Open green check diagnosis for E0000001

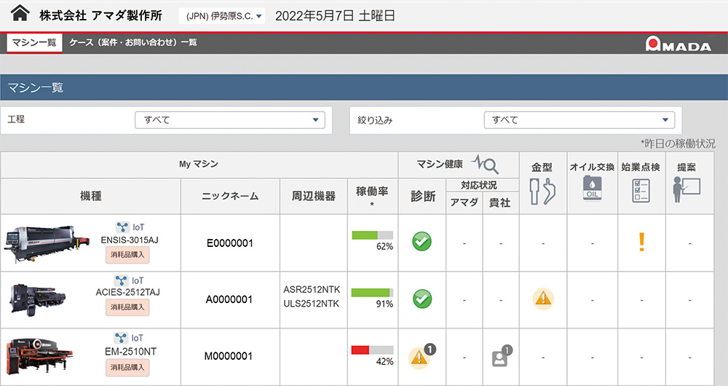422,242
